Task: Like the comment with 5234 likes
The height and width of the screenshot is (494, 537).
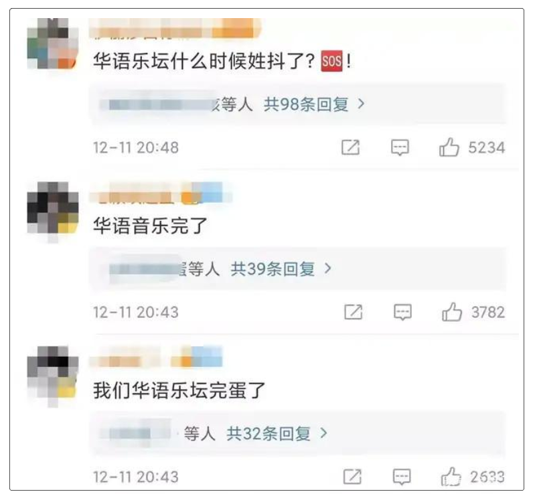Action: coord(449,147)
